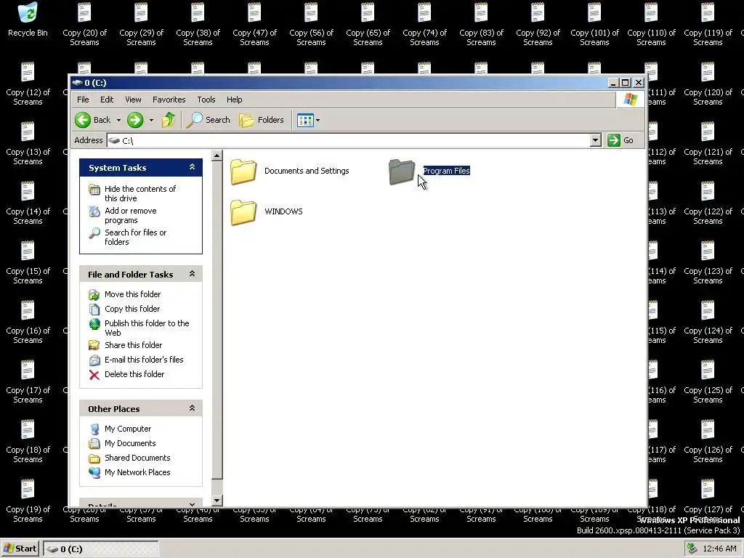744x558 pixels.
Task: Click the Documents and Settings folder name
Action: coord(307,171)
